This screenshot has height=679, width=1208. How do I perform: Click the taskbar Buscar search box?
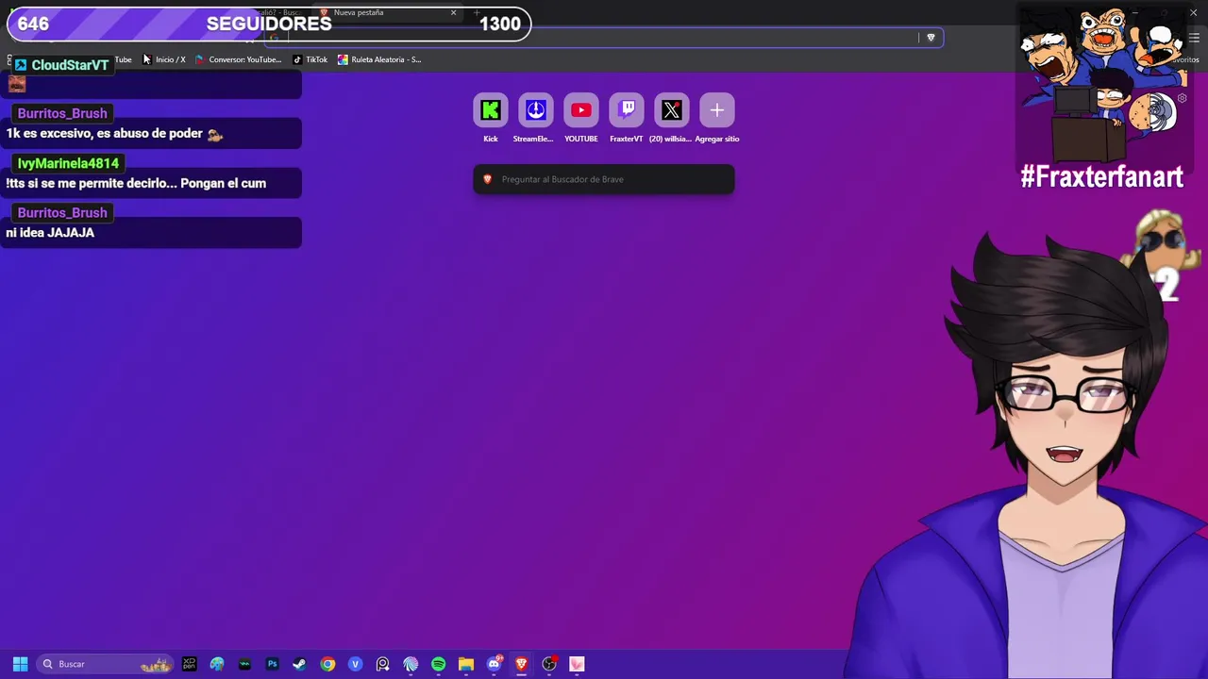click(x=106, y=664)
